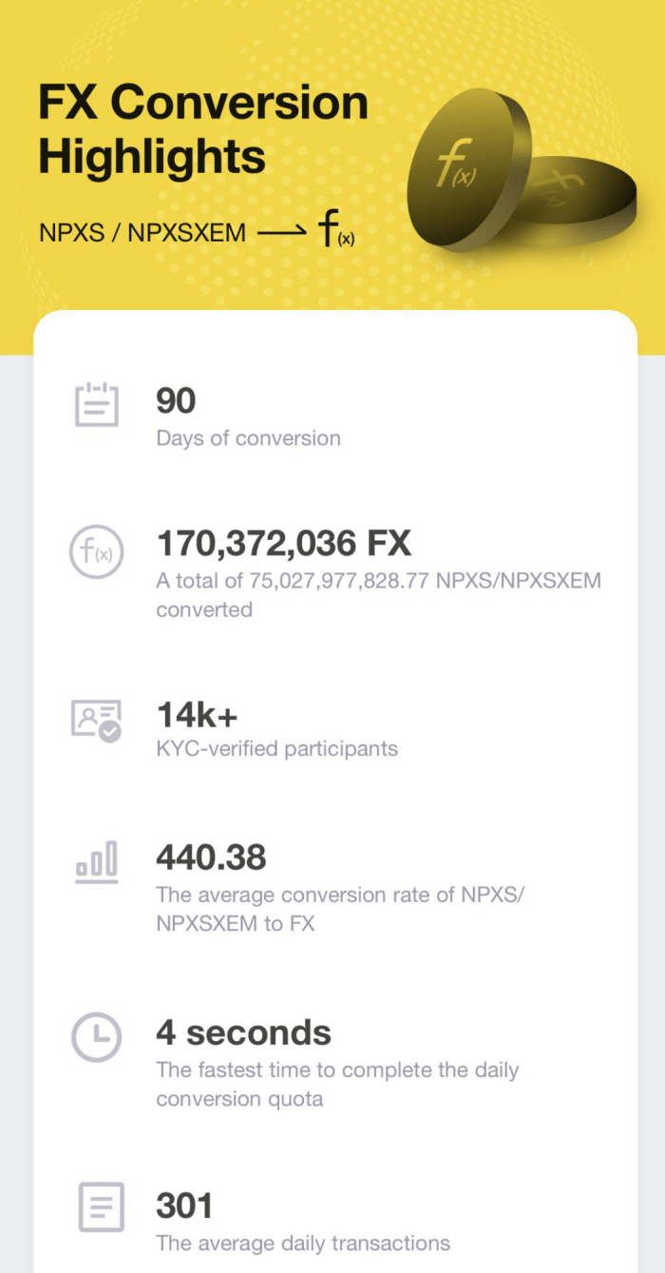Select the 90 days figure
This screenshot has height=1273, width=665.
point(176,401)
